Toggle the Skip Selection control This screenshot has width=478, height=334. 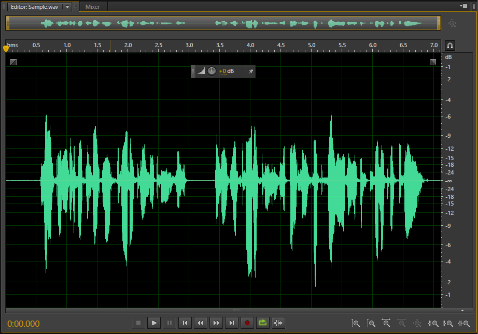[278, 323]
